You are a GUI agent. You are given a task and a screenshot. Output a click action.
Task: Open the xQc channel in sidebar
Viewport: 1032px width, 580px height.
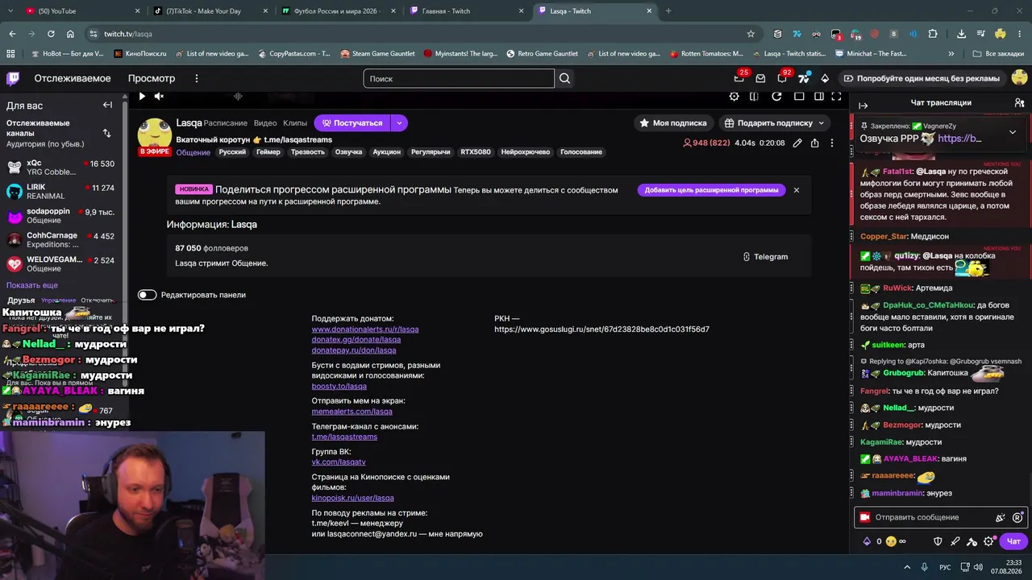tap(61, 168)
